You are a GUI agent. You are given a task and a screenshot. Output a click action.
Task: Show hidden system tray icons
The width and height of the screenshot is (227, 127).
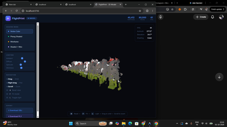click(177, 124)
